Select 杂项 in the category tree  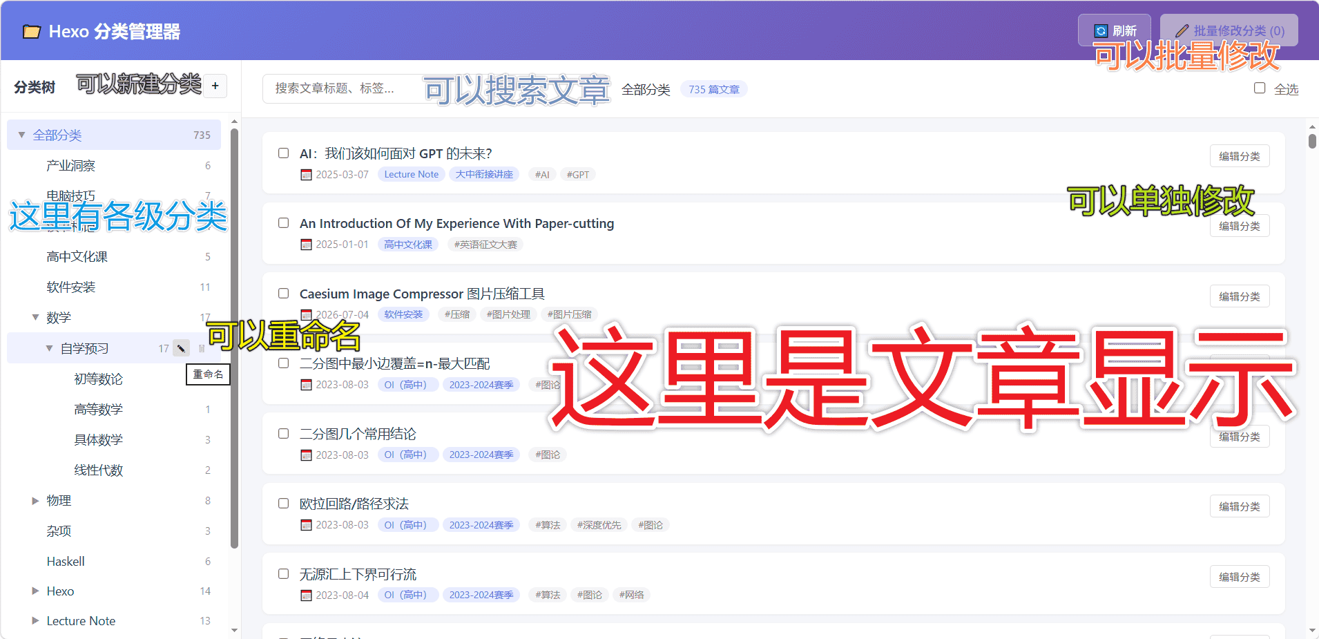coord(114,531)
